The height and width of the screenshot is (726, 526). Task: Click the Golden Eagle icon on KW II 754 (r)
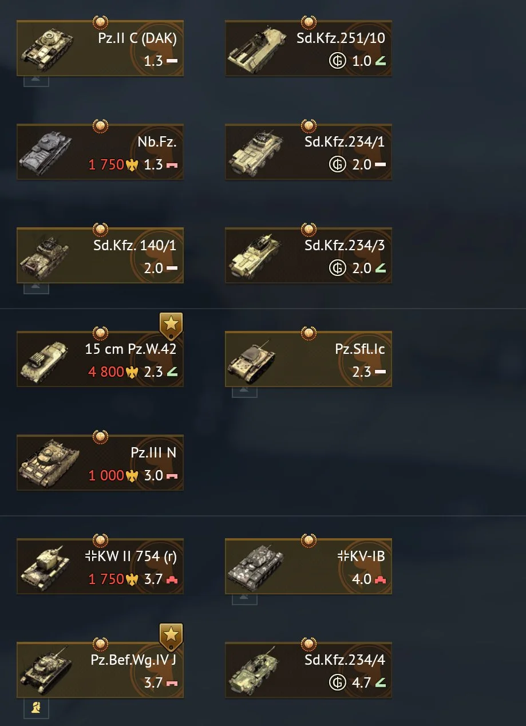coord(132,579)
